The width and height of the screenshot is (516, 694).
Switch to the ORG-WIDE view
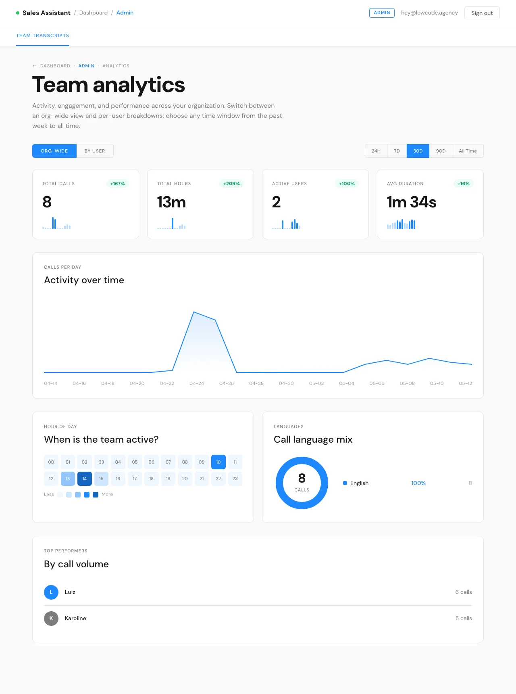(x=54, y=151)
